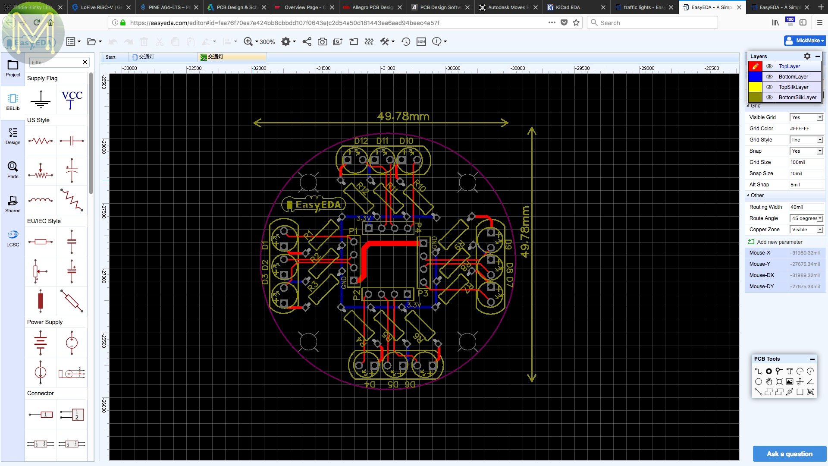This screenshot has height=466, width=828.
Task: Select the Hole tool in PCB Tools
Action: coord(779,381)
